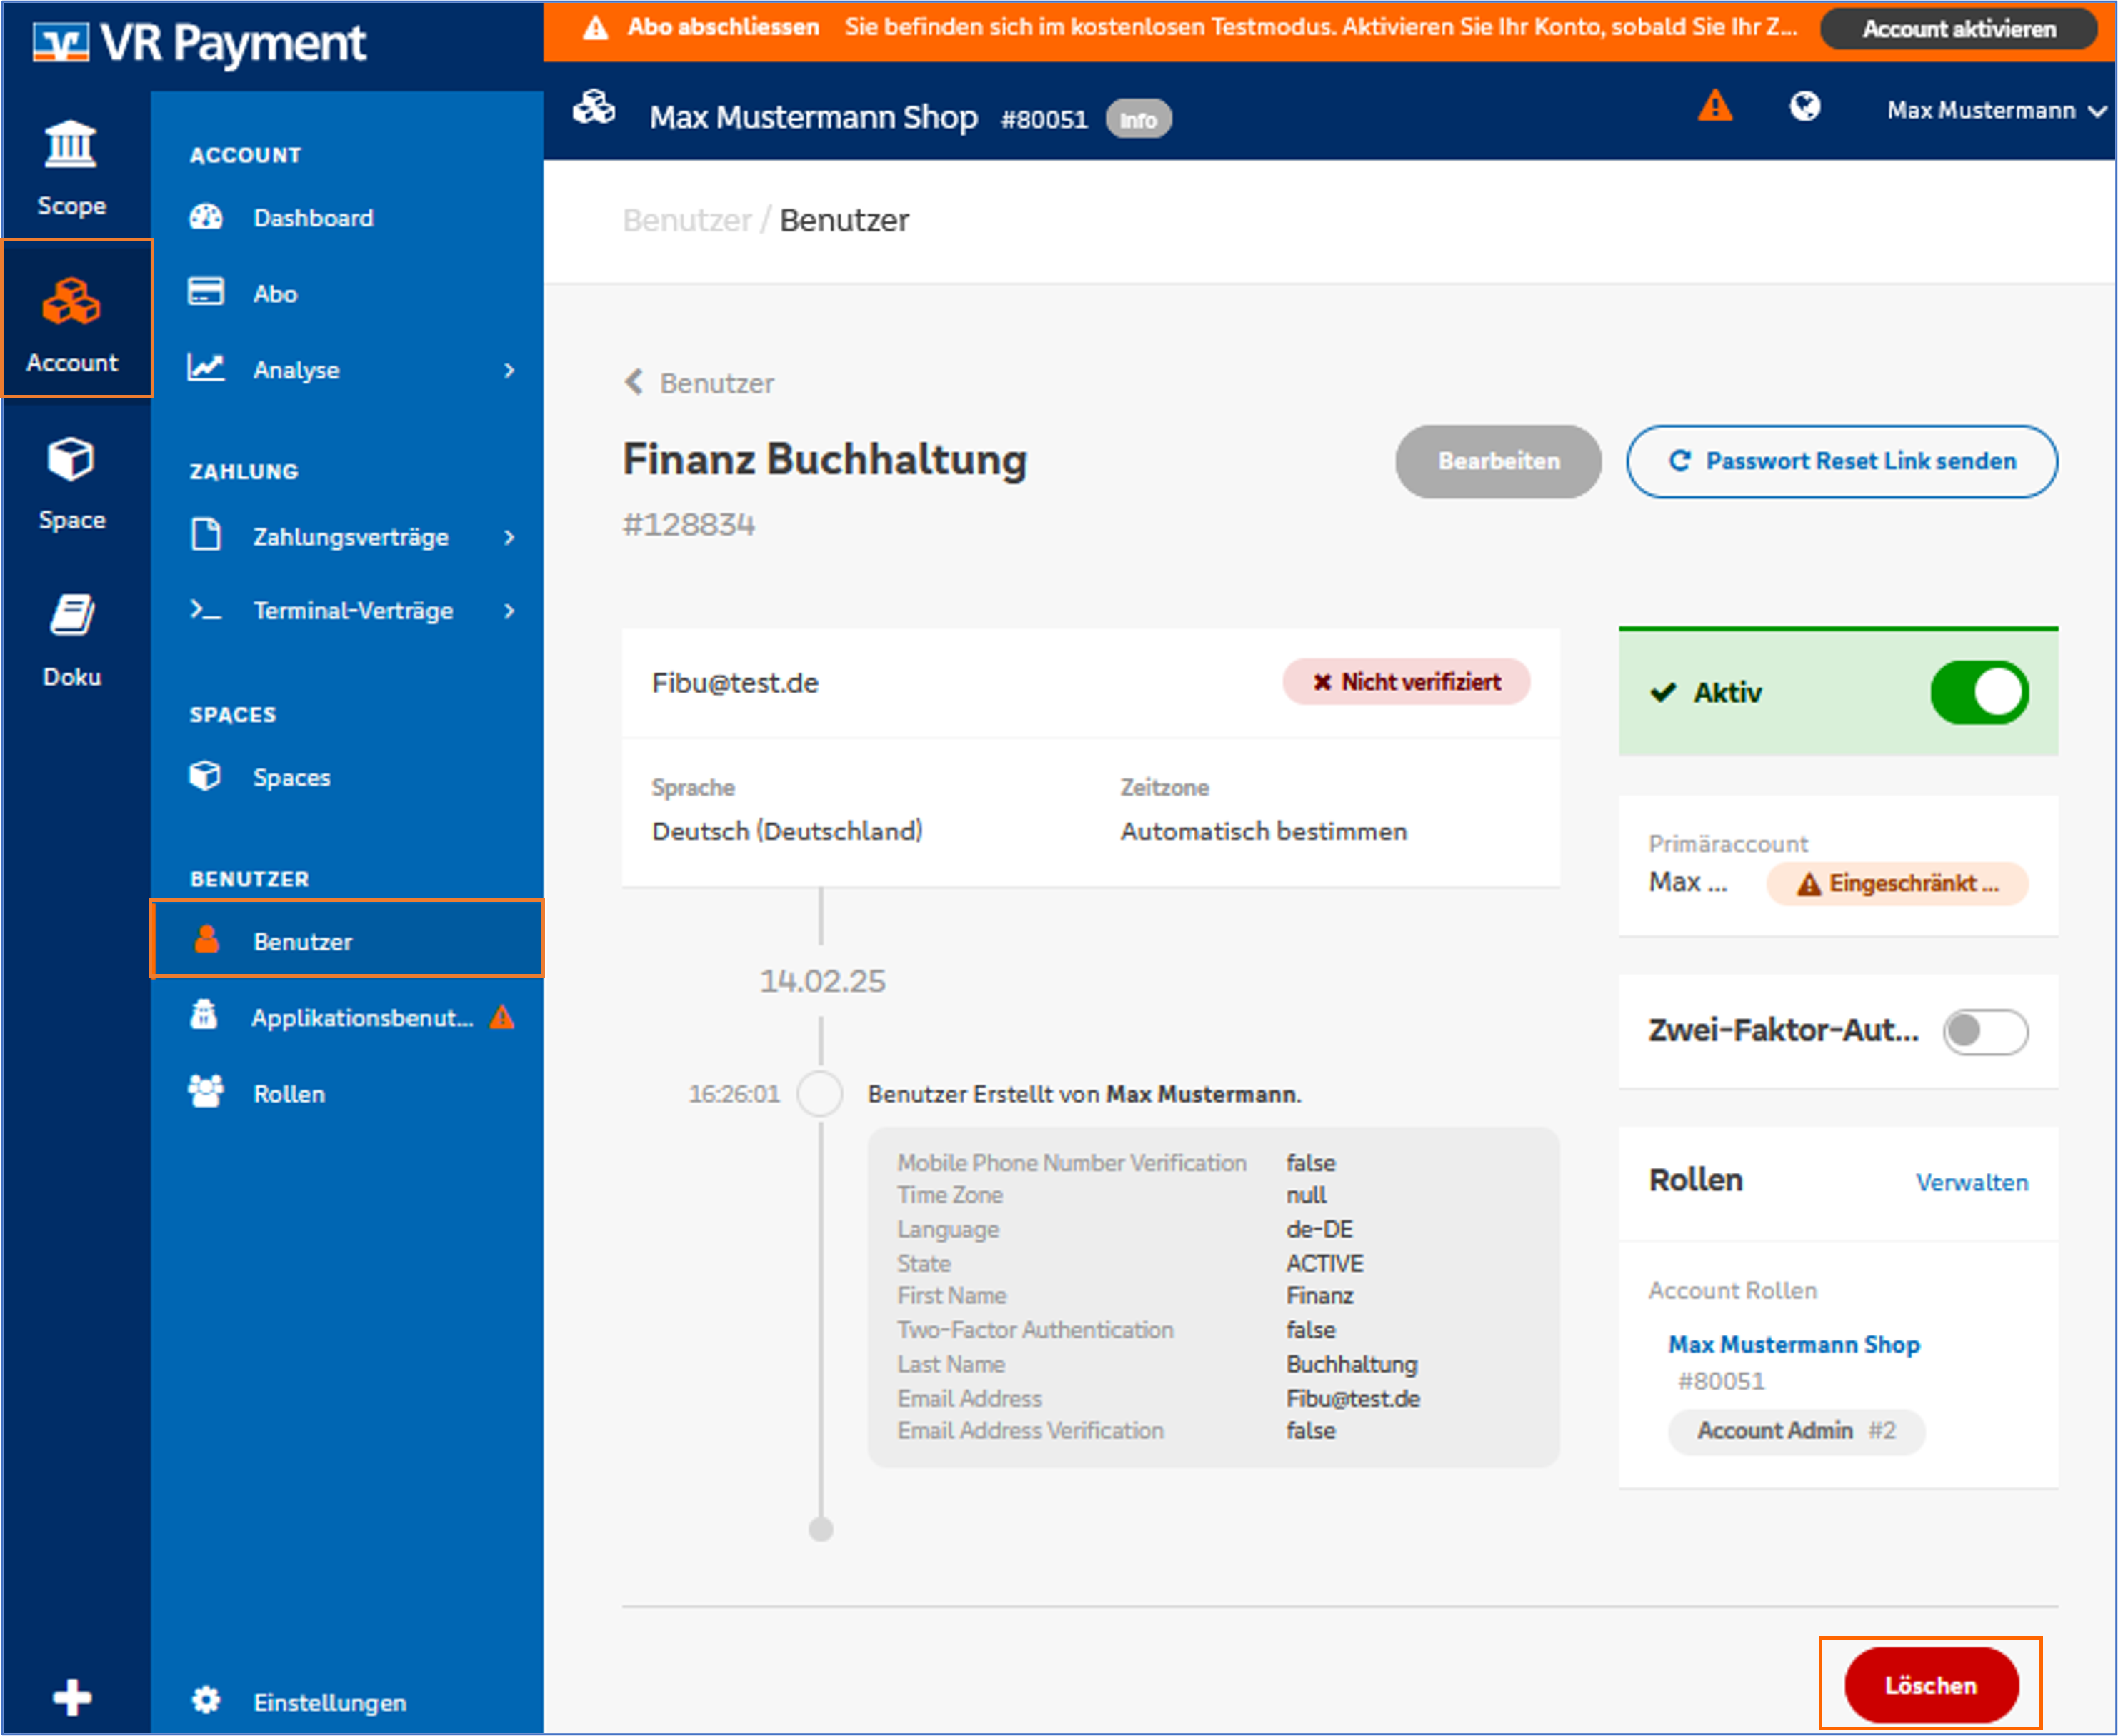The height and width of the screenshot is (1736, 2118).
Task: Expand the Zahlungsverträge submenu chevron
Action: pos(509,537)
